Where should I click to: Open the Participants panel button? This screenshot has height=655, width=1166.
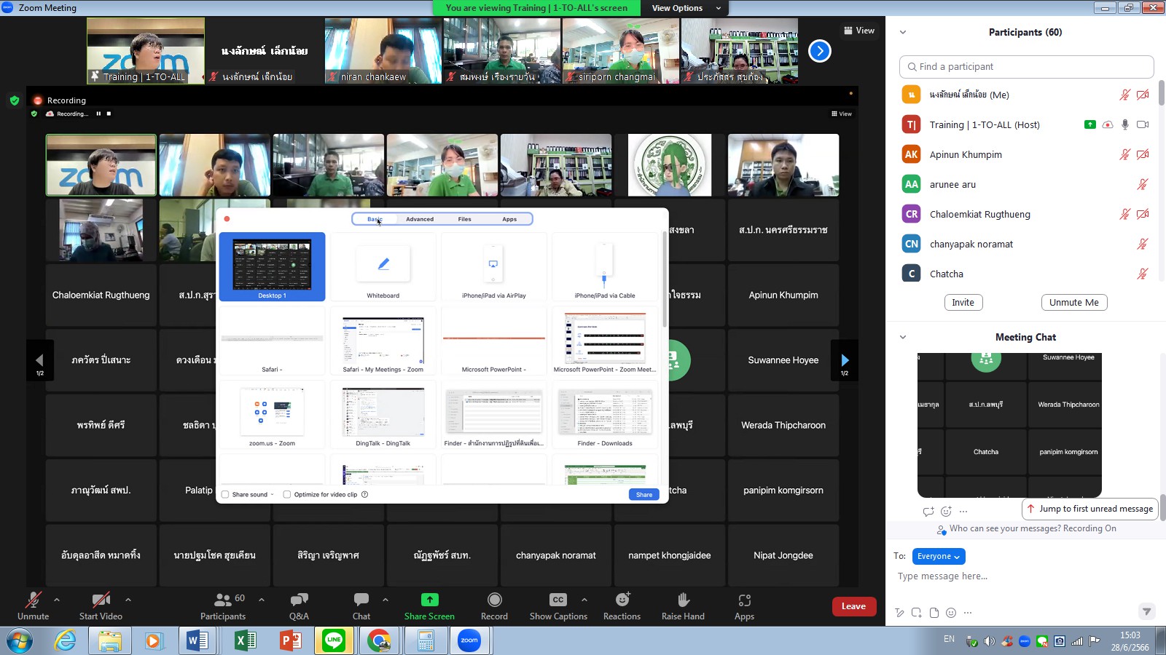pos(223,605)
